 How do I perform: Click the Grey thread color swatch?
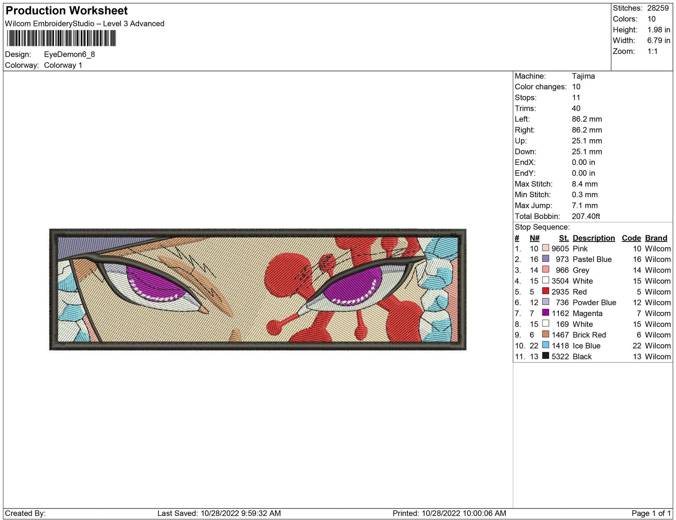(x=545, y=270)
